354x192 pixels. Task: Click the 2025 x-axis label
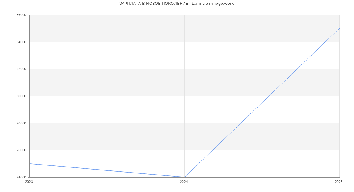click(x=339, y=182)
